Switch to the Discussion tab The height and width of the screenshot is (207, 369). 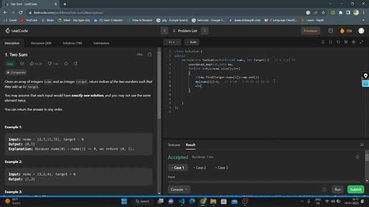(41, 43)
